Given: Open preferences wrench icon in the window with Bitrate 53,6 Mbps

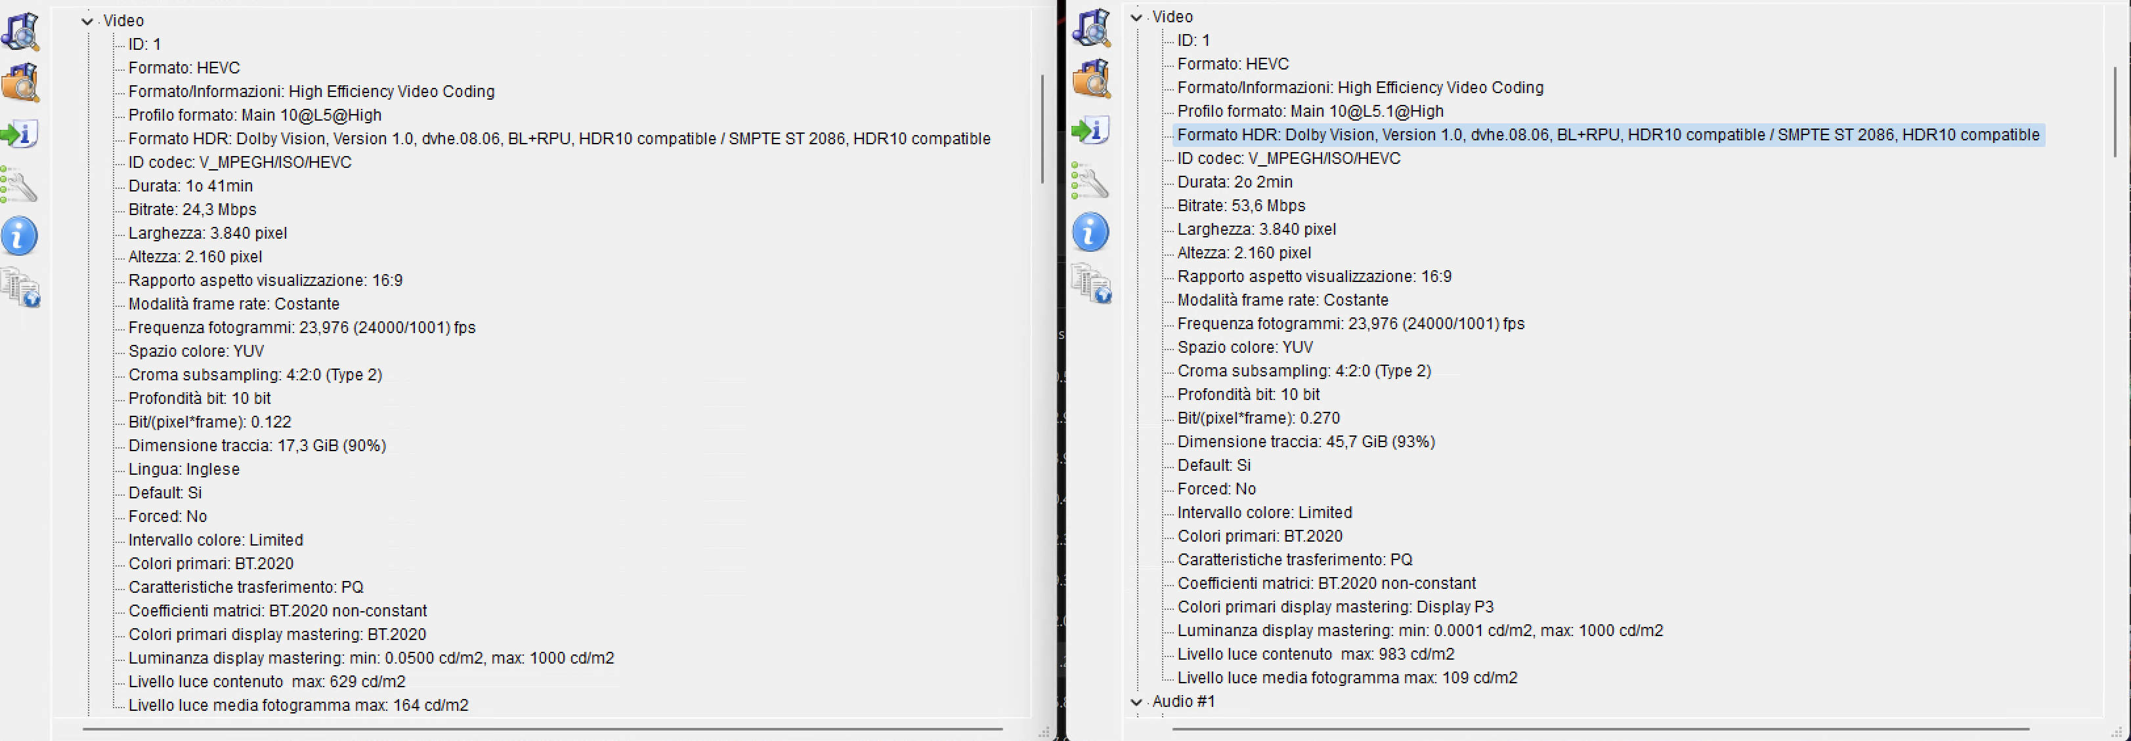Looking at the screenshot, I should [x=1090, y=181].
